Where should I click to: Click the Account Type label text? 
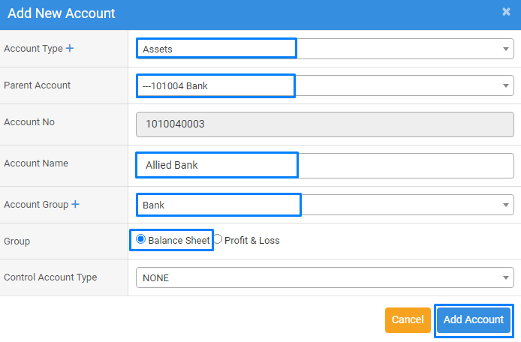point(33,49)
